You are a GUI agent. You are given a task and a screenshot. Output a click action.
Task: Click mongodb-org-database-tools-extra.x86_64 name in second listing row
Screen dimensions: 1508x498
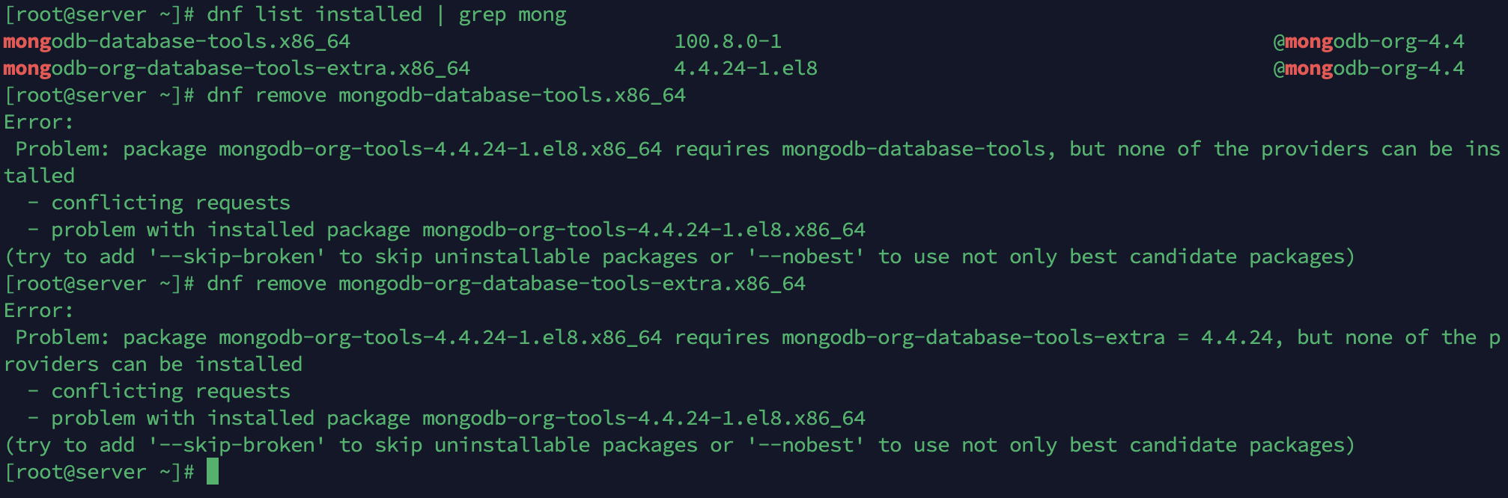click(237, 68)
